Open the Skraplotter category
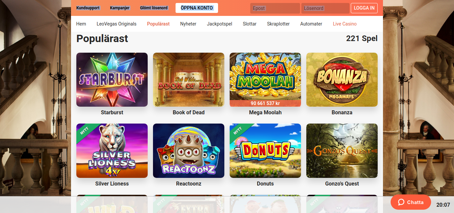 pyautogui.click(x=278, y=24)
